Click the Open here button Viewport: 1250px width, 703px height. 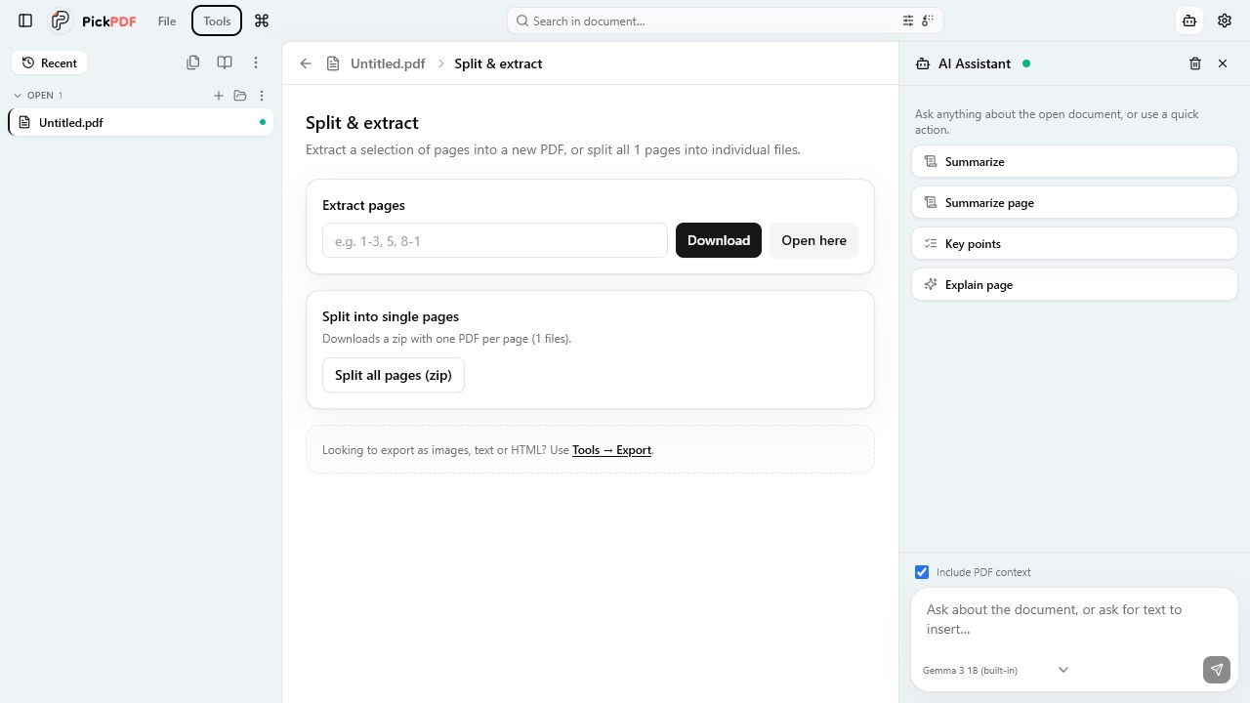coord(813,240)
